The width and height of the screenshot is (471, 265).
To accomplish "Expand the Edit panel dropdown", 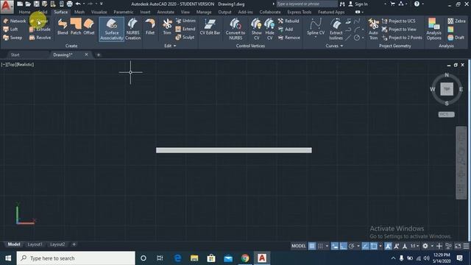I will pyautogui.click(x=170, y=46).
